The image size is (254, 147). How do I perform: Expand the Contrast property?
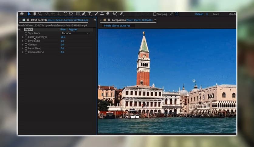coord(22,45)
